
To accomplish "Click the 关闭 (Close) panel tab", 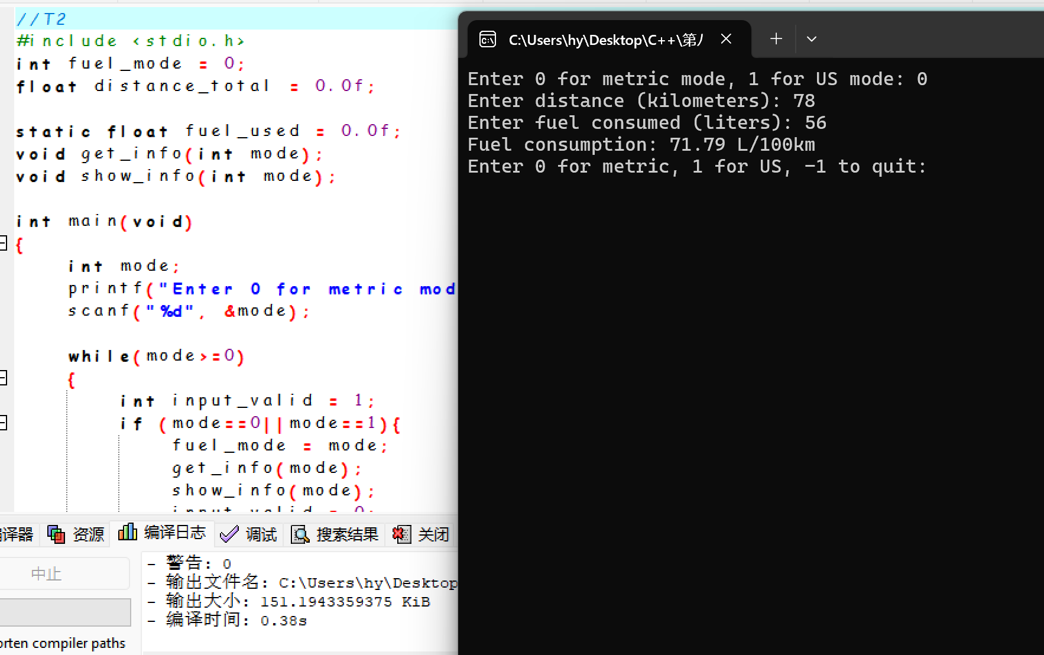I will [421, 534].
